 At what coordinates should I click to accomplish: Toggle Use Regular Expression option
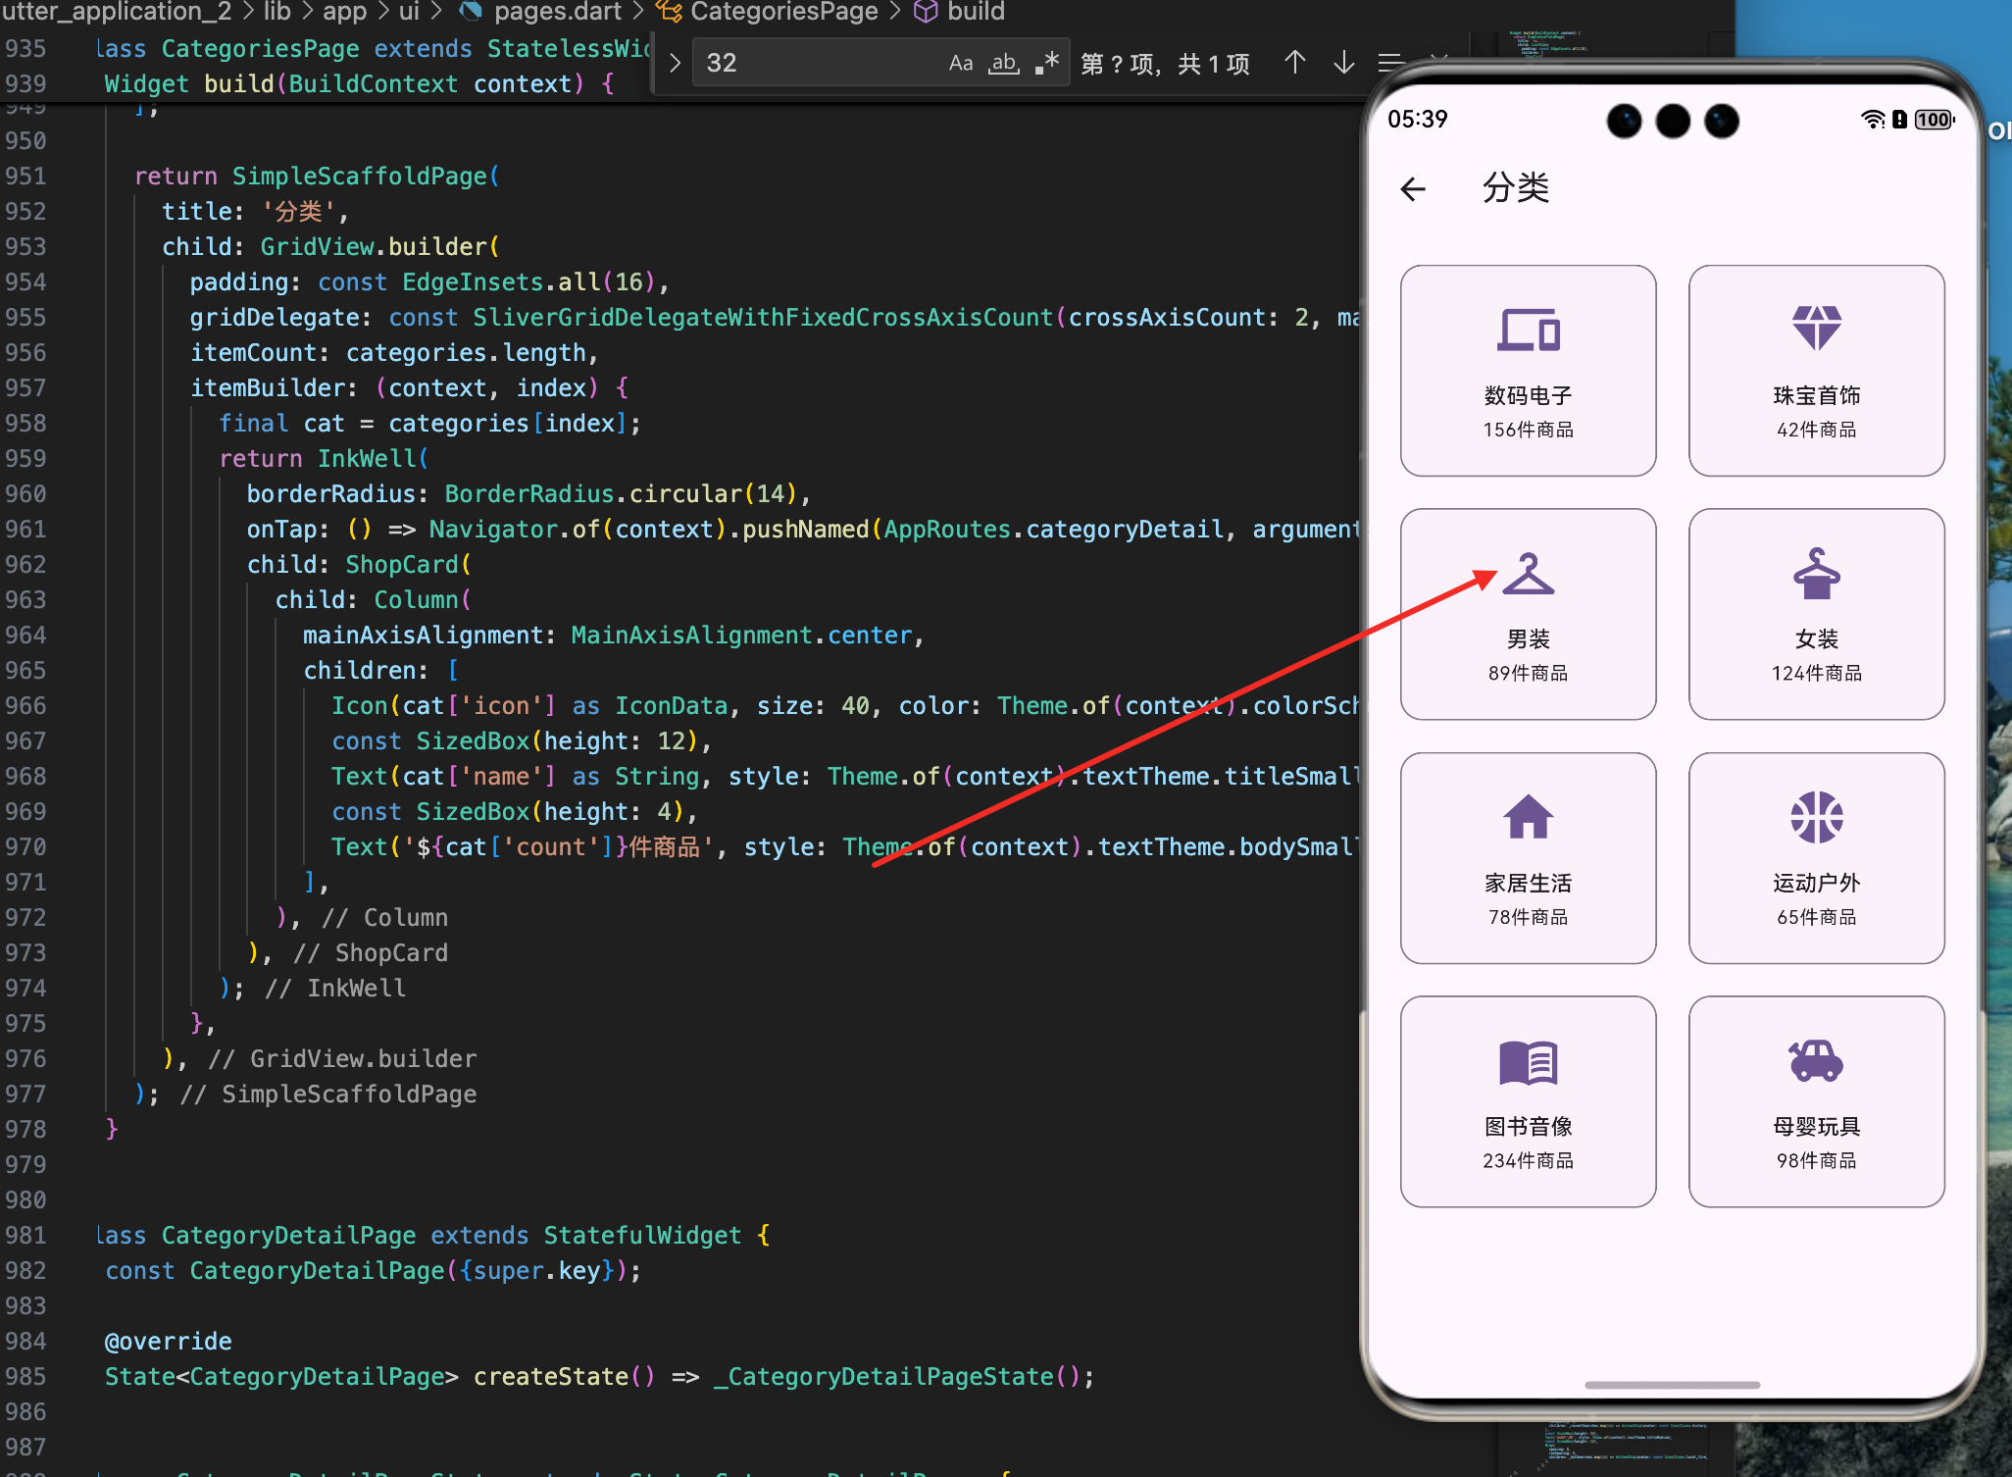1046,64
